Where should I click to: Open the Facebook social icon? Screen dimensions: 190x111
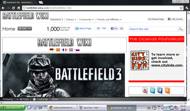[160, 91]
